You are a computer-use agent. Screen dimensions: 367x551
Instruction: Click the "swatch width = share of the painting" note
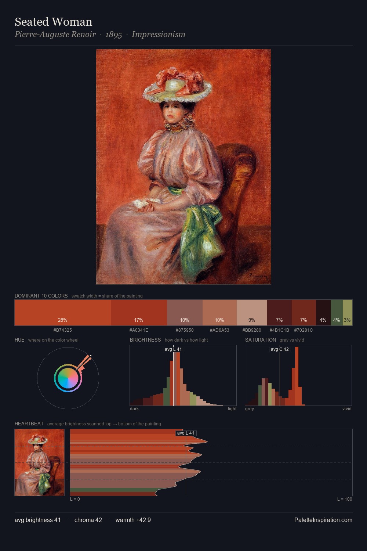[x=107, y=296]
